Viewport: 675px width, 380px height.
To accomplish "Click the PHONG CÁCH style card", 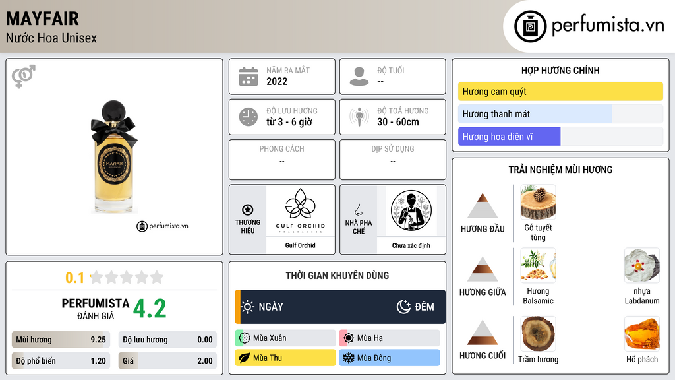I will [282, 160].
